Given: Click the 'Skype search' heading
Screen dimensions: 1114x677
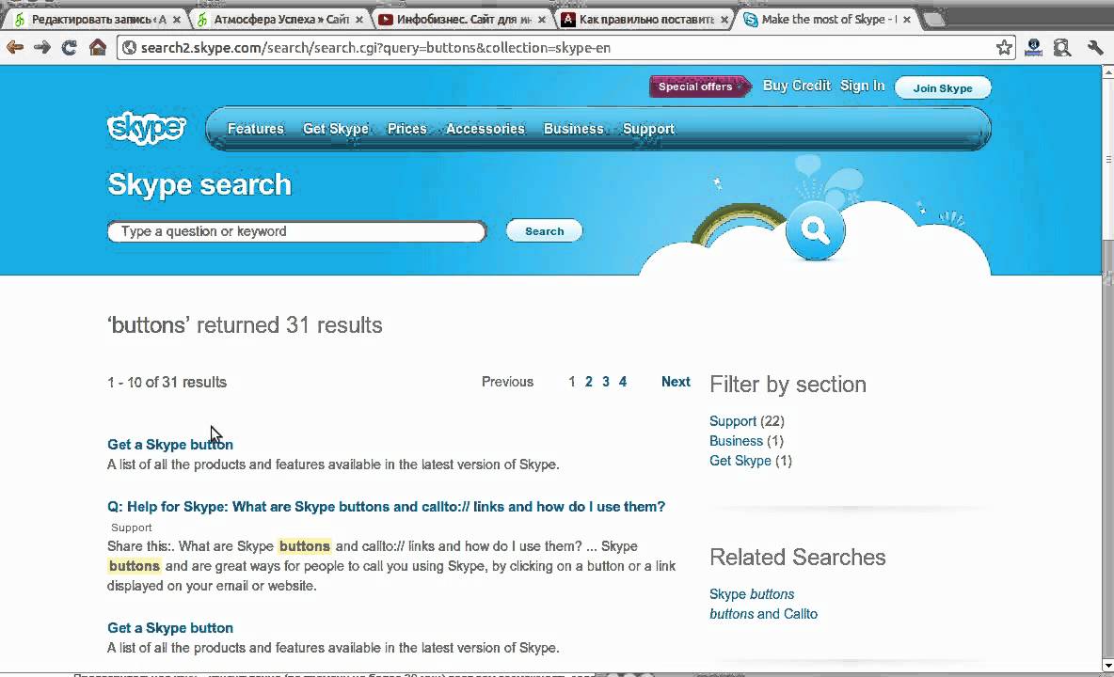Looking at the screenshot, I should coord(199,184).
